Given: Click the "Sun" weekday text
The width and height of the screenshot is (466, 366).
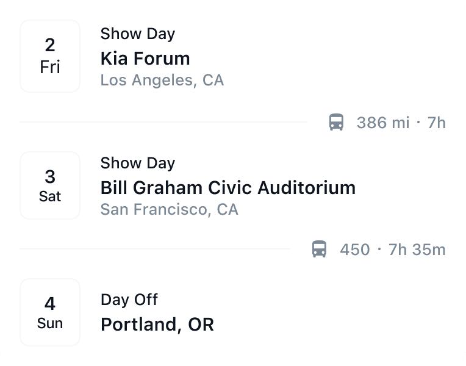Looking at the screenshot, I should click(x=50, y=323).
